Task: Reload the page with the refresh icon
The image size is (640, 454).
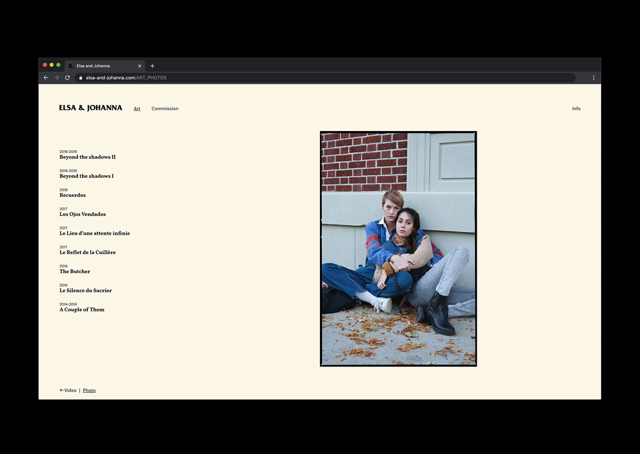Action: pos(67,77)
